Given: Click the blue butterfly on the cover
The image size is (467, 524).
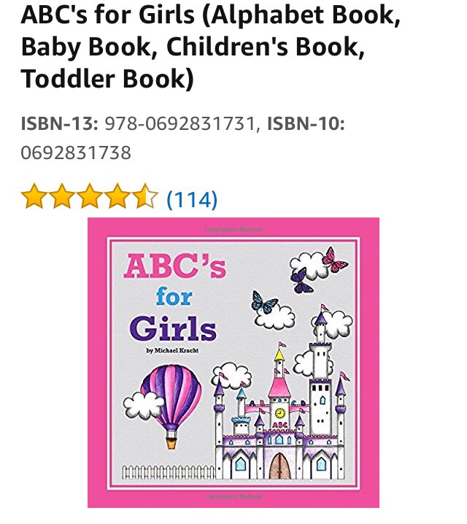Looking at the screenshot, I should click(x=264, y=301).
